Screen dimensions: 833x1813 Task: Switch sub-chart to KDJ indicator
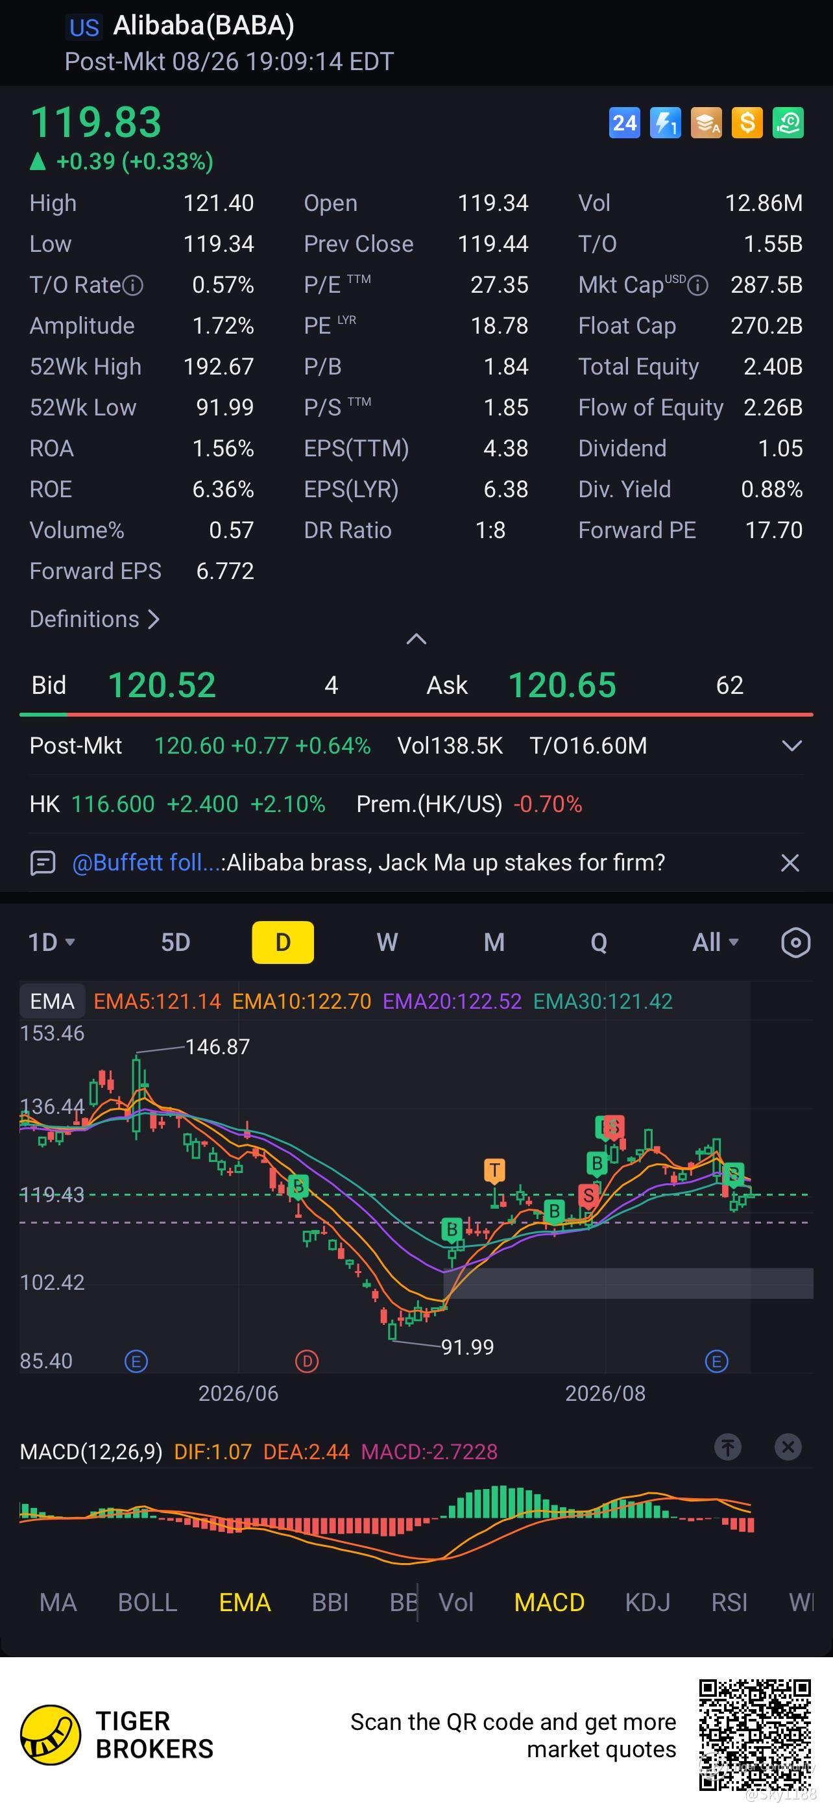647,1603
